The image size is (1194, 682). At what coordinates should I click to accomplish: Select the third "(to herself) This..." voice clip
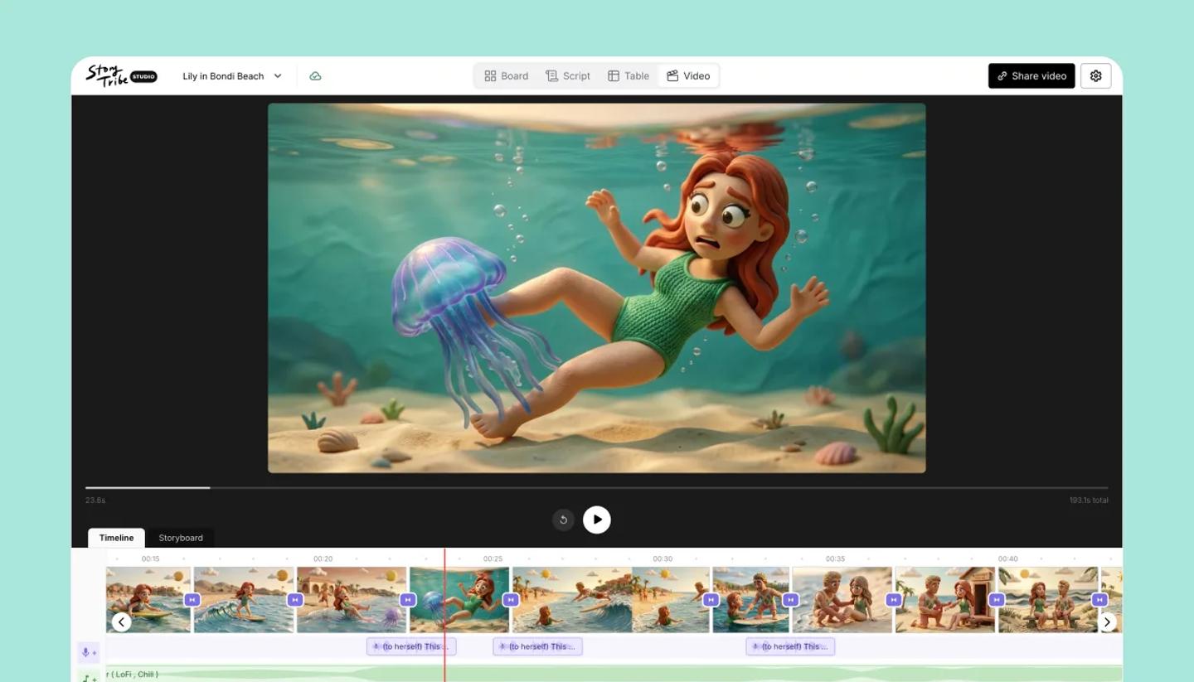pos(790,646)
